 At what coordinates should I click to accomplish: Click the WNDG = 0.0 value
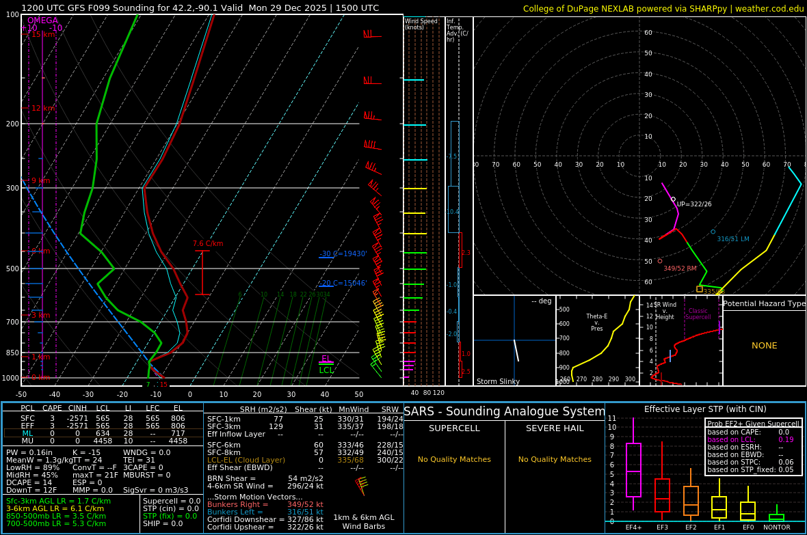[146, 453]
